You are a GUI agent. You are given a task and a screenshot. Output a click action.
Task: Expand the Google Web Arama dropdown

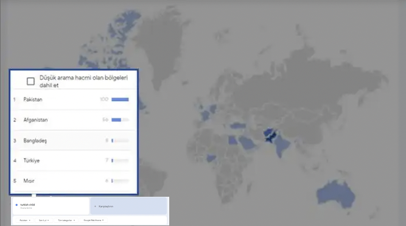click(x=93, y=221)
